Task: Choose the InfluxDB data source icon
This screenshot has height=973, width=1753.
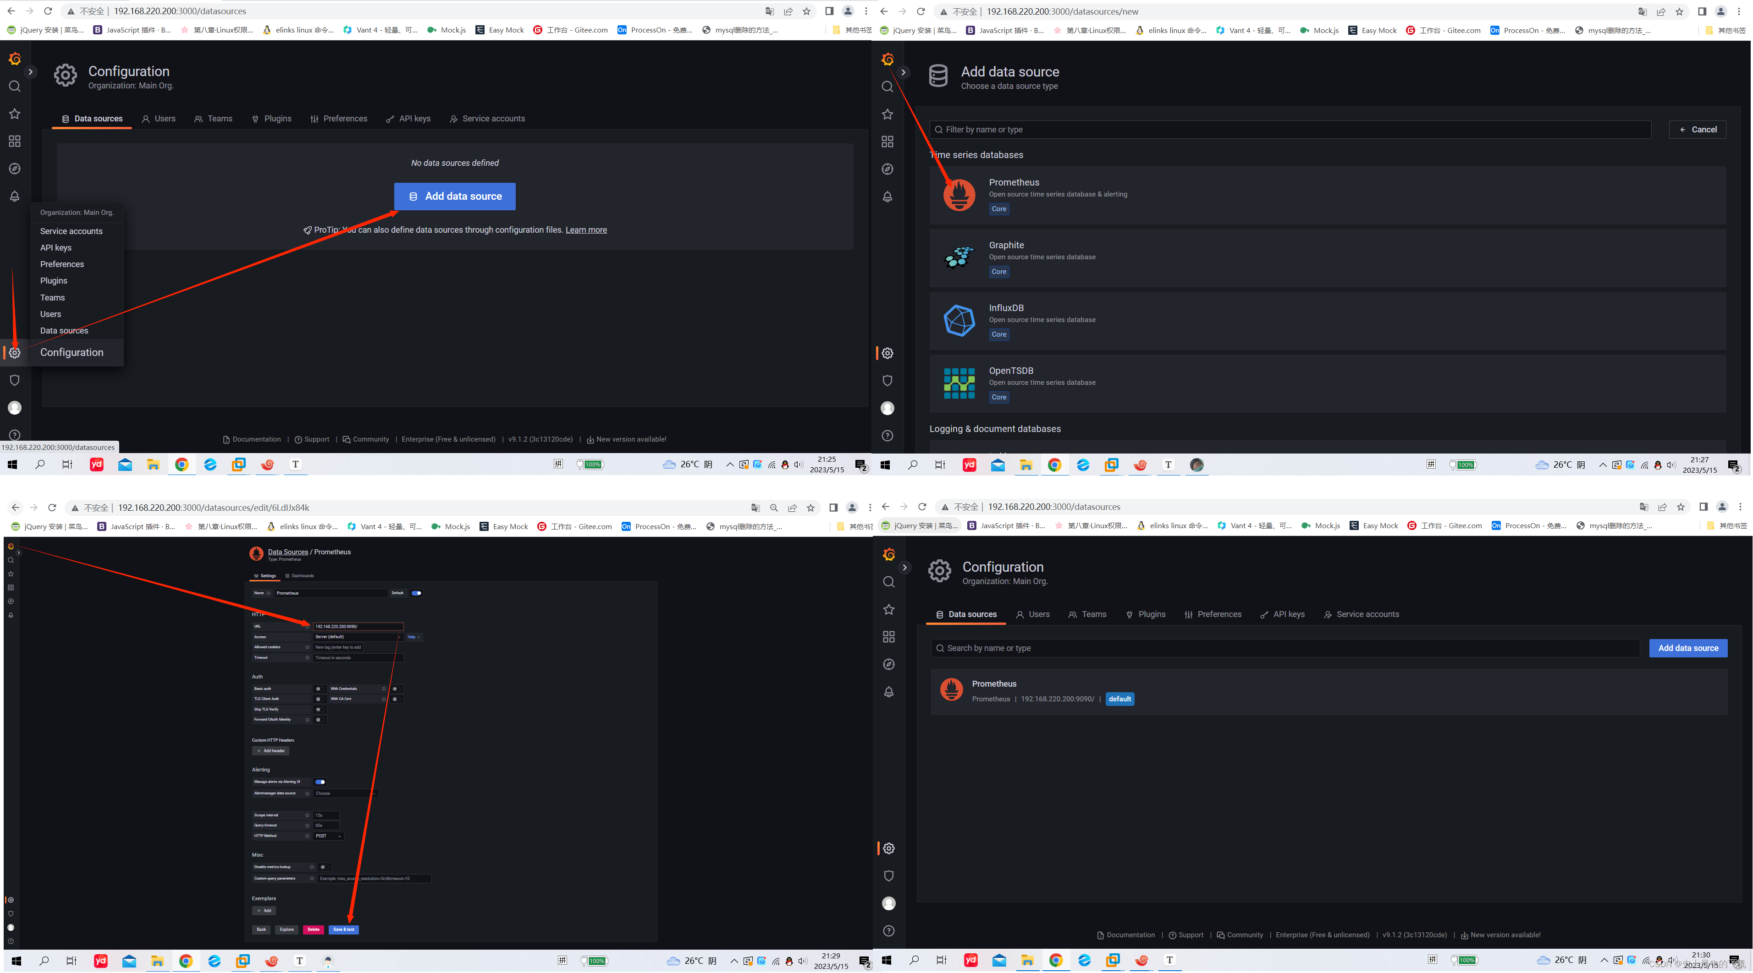Action: coord(959,320)
